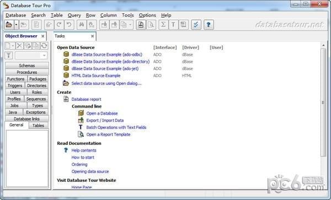Click the filter funnel icon in Object Browser
This screenshot has width=331, height=200.
pyautogui.click(x=9, y=56)
